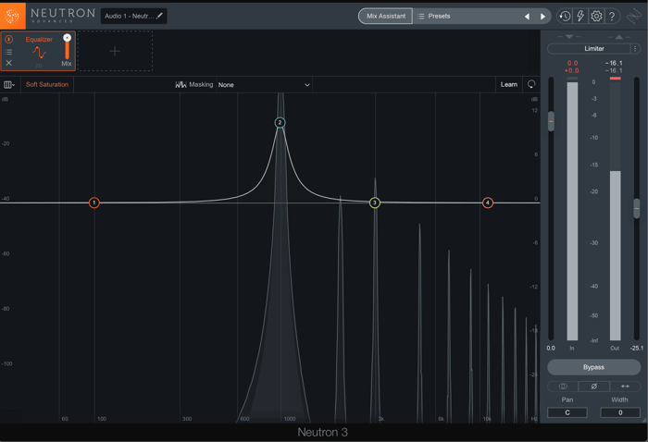Open the undo history clock icon
Screen dimensions: 648x442
pyautogui.click(x=565, y=16)
